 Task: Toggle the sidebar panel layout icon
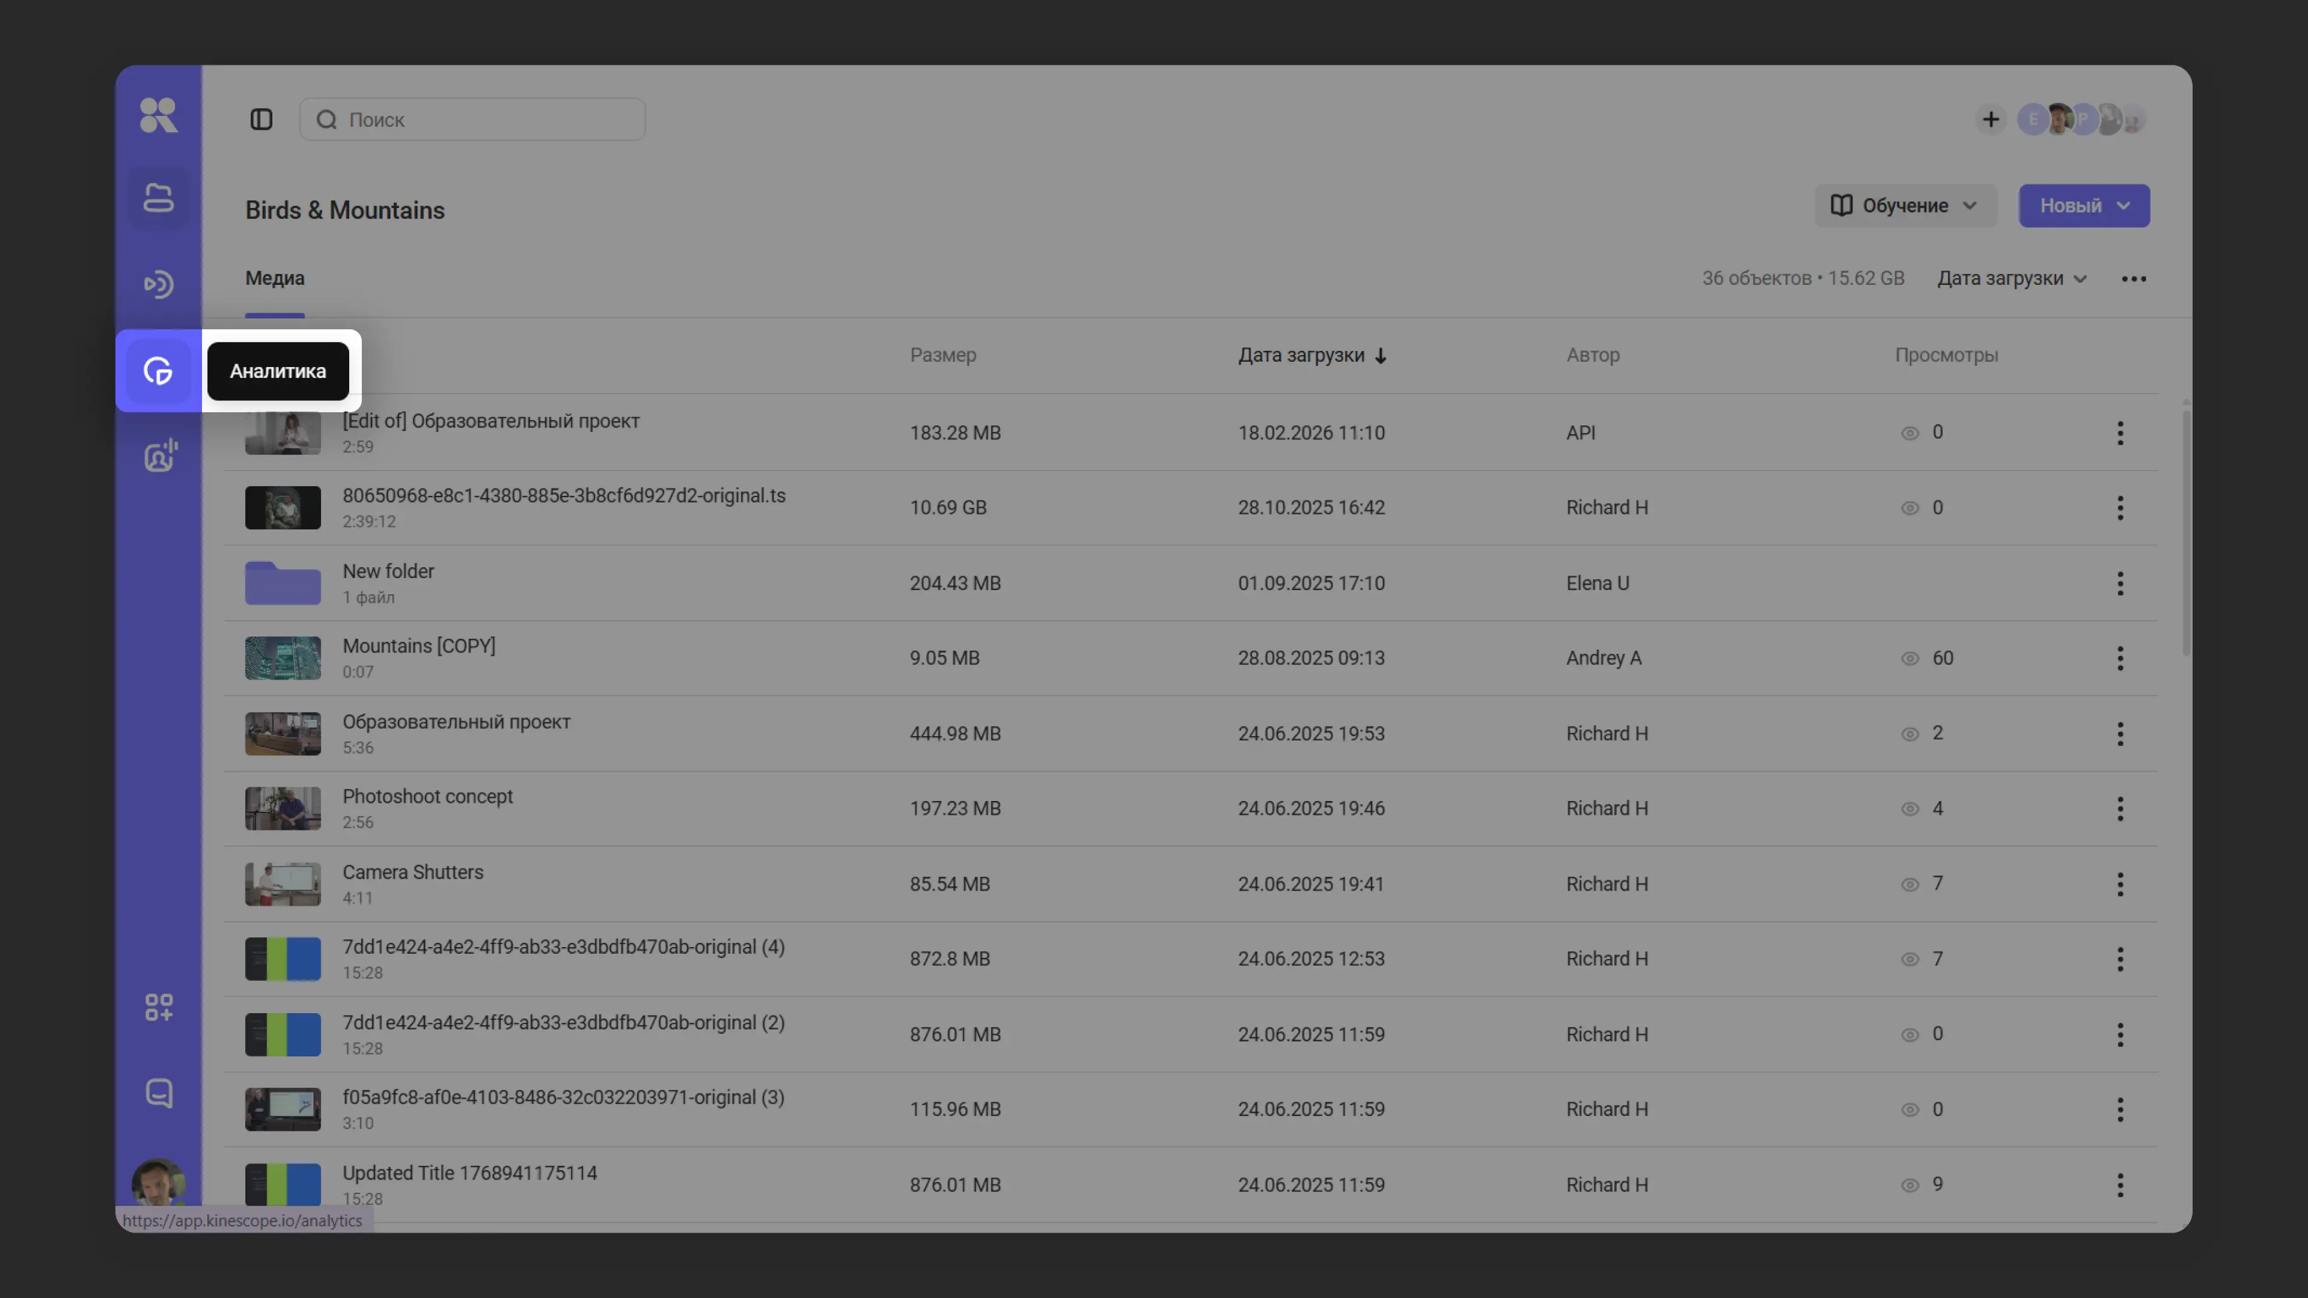click(261, 119)
